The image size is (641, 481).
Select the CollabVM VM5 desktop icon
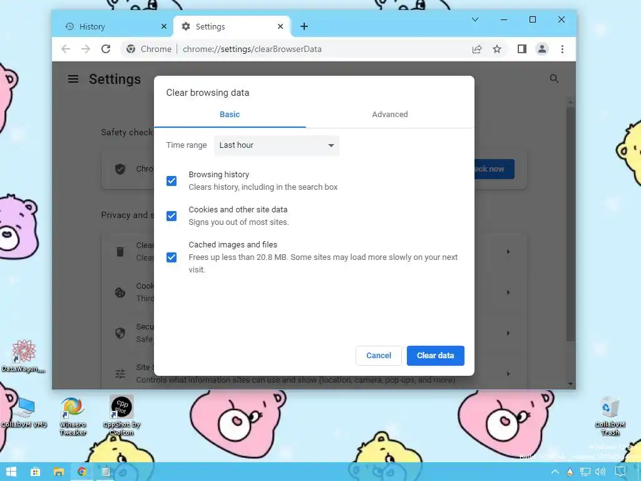click(24, 412)
